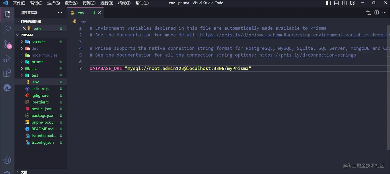
Task: Open the Terminal (终端) menu
Action: coord(124,3)
